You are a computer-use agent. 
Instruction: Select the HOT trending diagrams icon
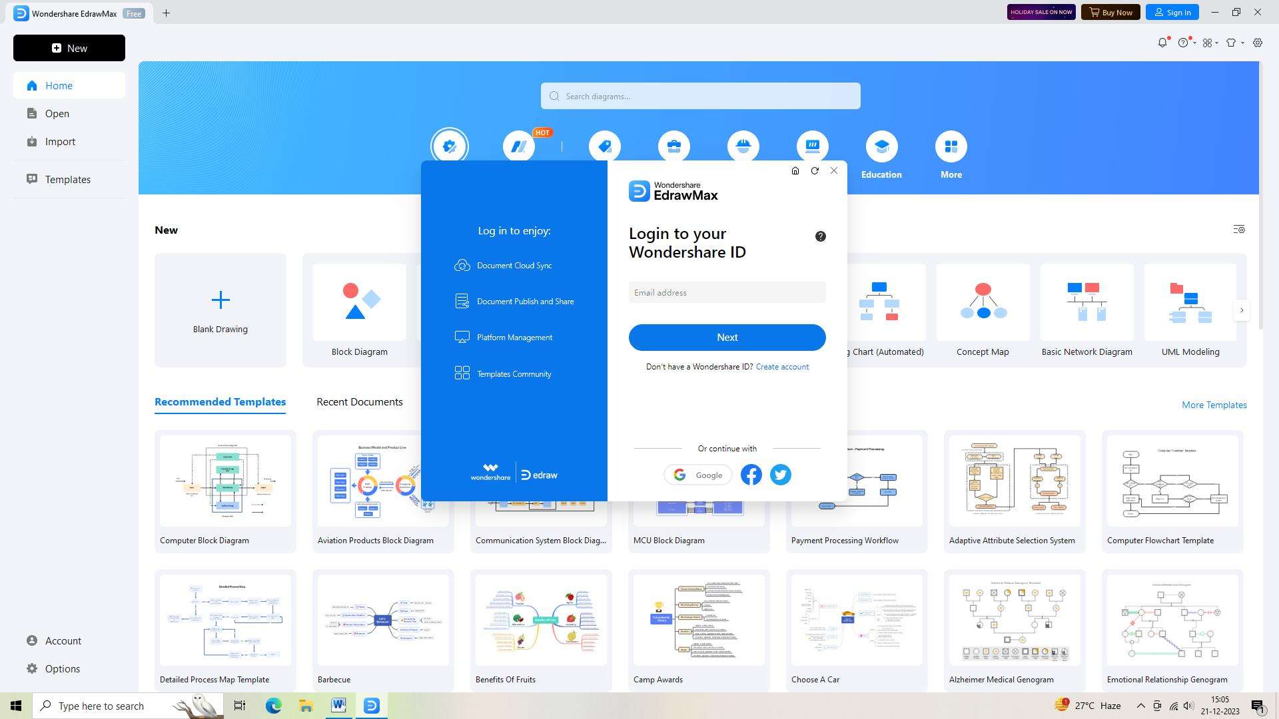(x=518, y=146)
